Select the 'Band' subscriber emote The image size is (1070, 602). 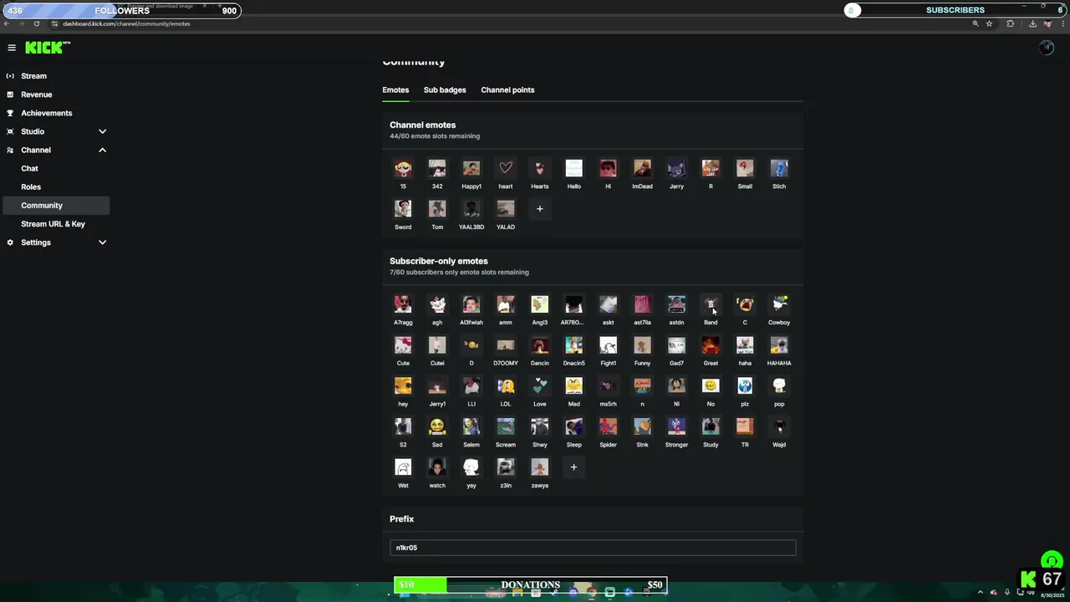(x=711, y=304)
